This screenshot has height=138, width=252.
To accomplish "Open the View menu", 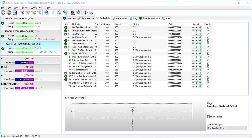I will click(x=16, y=7).
